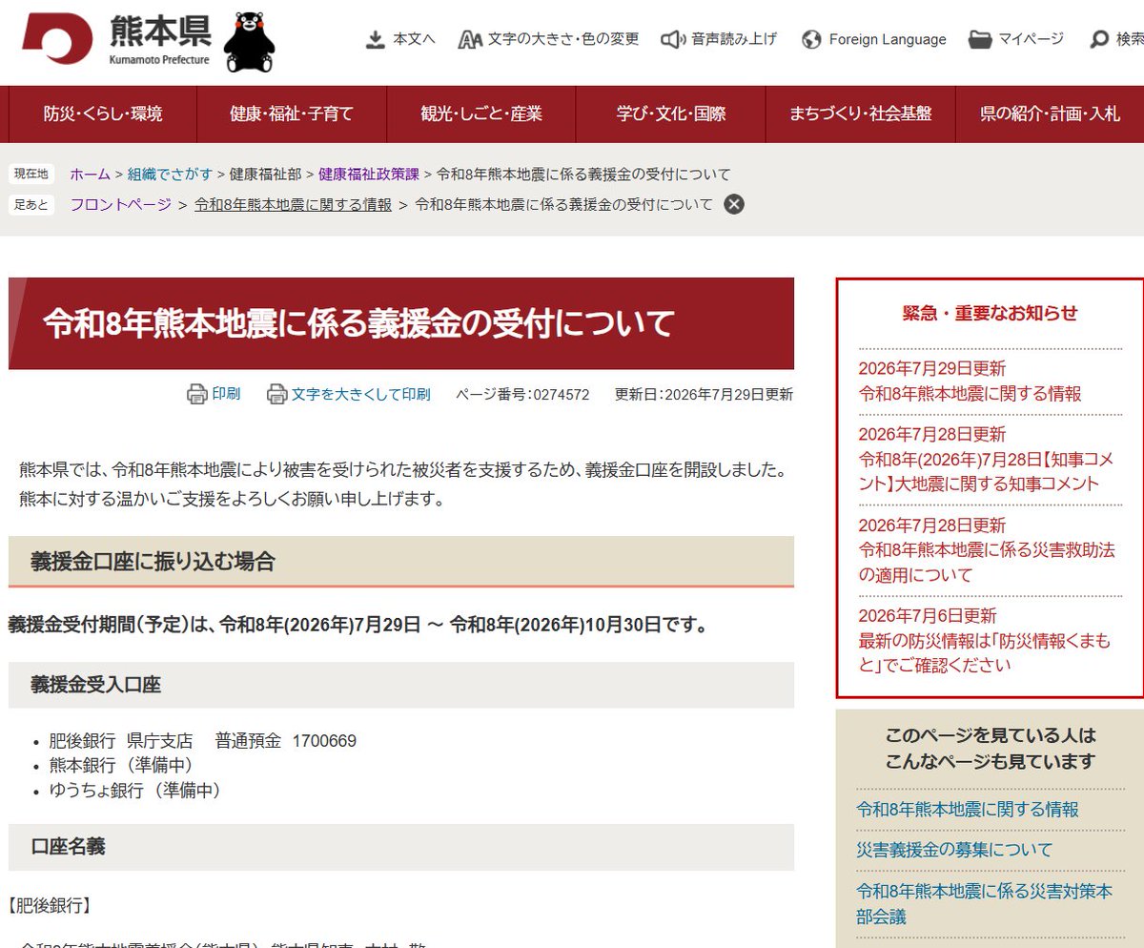Open 学び・文化・国際 menu

[x=670, y=113]
